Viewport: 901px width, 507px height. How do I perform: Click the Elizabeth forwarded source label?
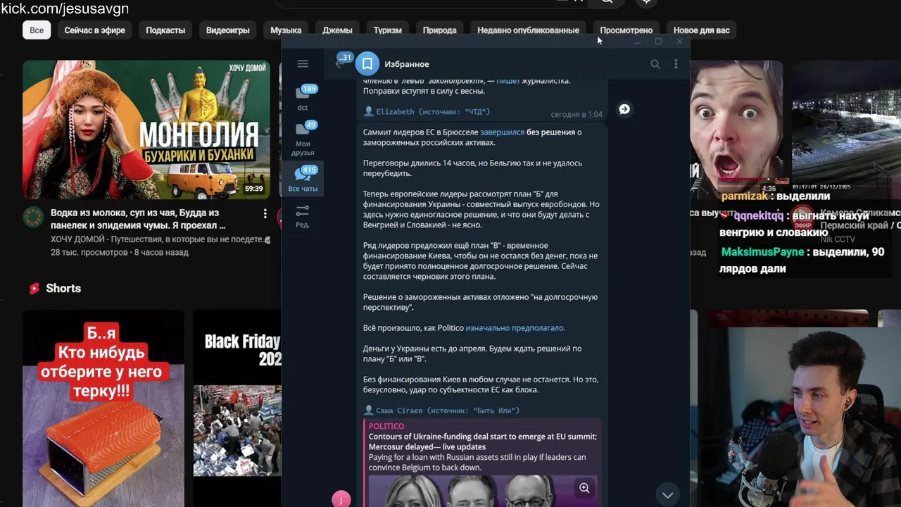pyautogui.click(x=433, y=112)
